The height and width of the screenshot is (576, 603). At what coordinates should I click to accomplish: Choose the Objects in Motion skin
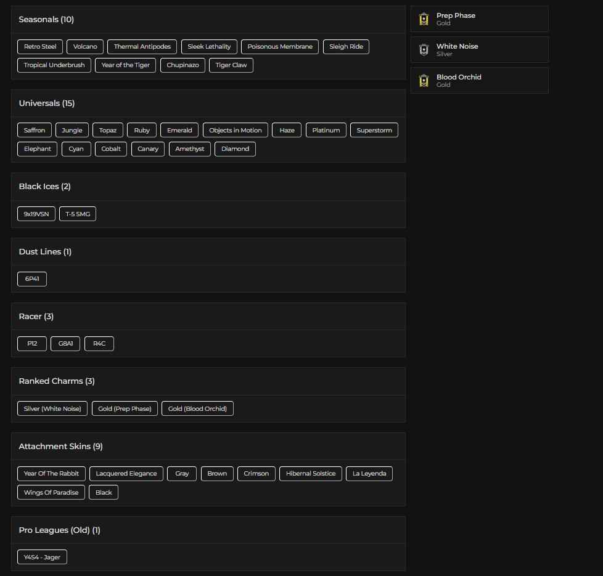236,130
